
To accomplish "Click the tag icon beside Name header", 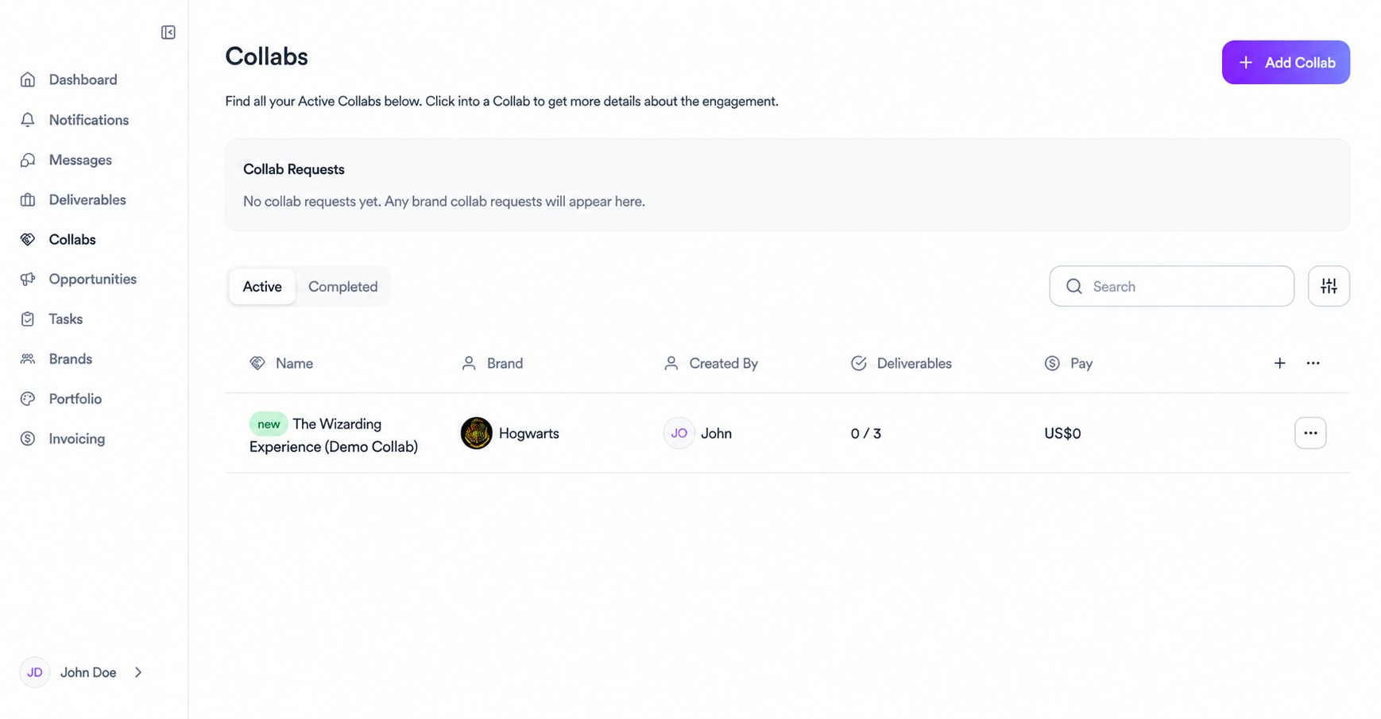I will 257,363.
